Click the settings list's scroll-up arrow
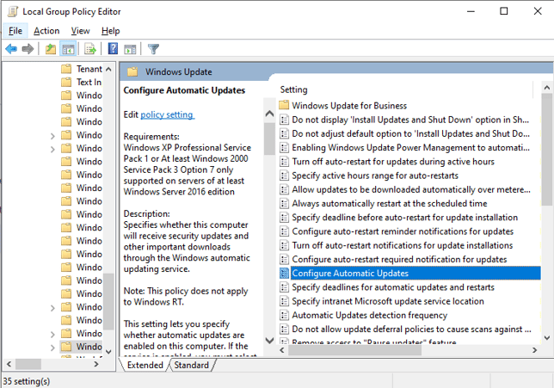 547,89
